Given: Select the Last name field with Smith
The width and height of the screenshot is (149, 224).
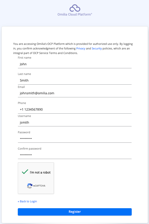Looking at the screenshot, I should (75, 81).
